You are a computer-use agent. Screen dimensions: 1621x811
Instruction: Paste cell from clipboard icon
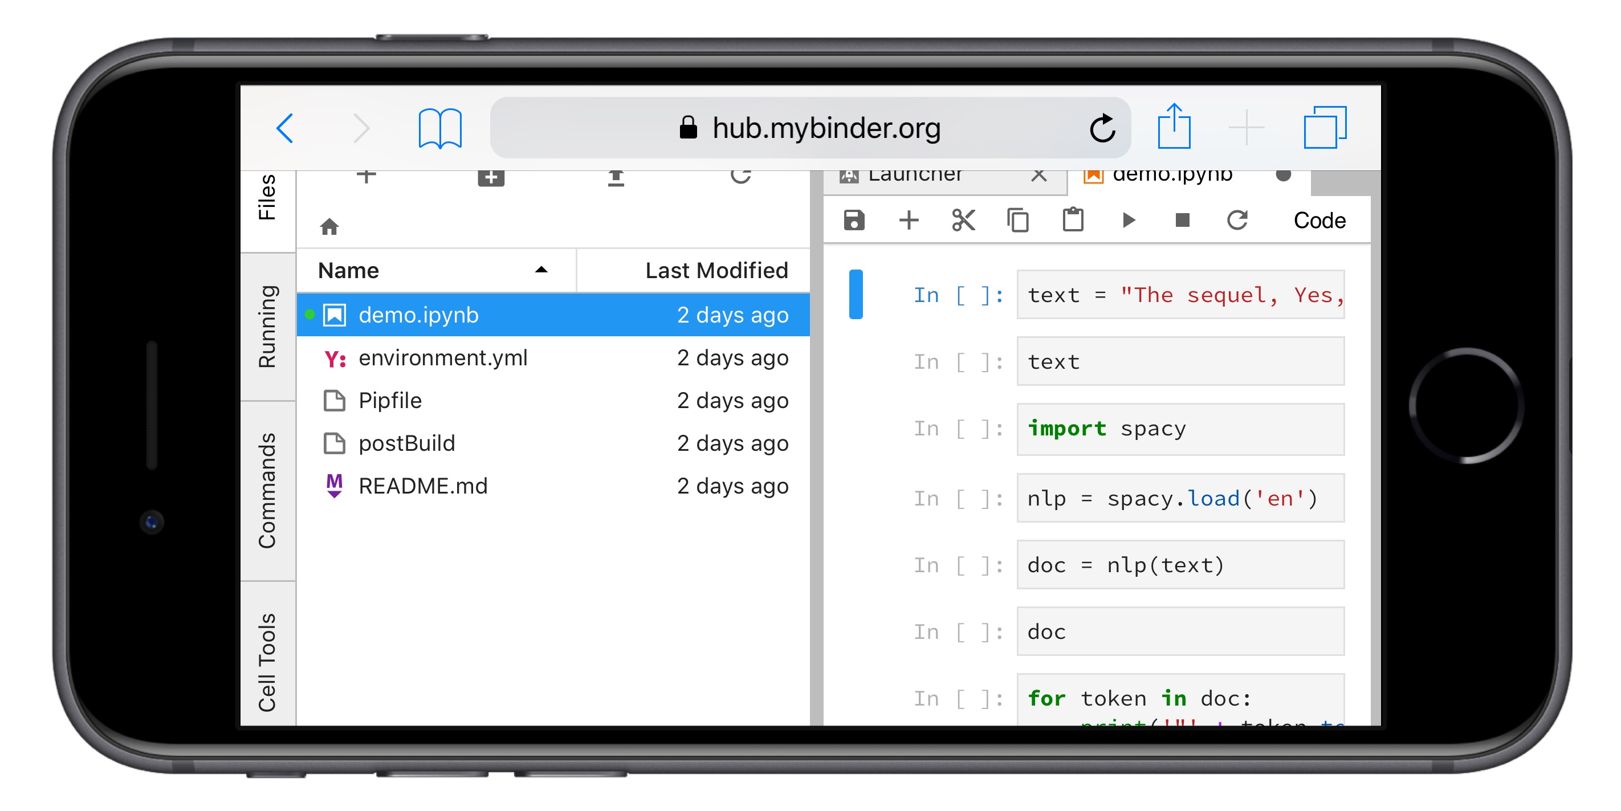click(1073, 221)
